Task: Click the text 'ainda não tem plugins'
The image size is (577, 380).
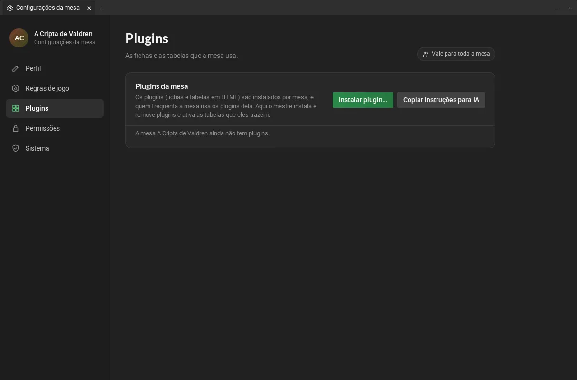Action: click(239, 133)
